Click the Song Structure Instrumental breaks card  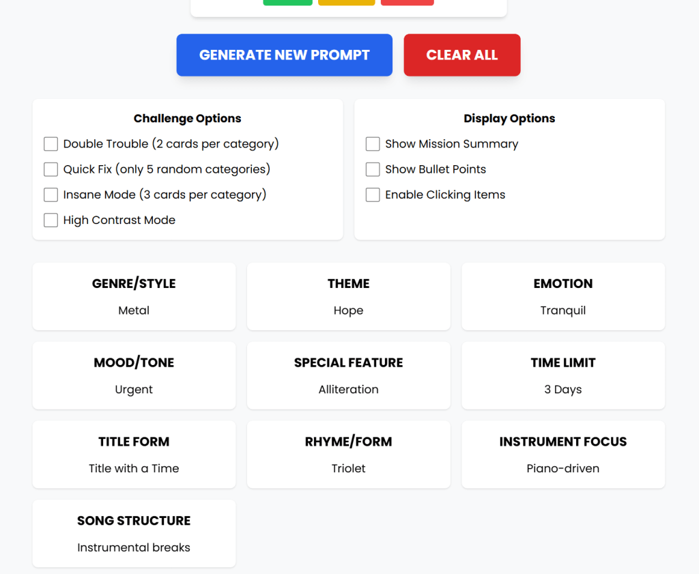coord(134,534)
